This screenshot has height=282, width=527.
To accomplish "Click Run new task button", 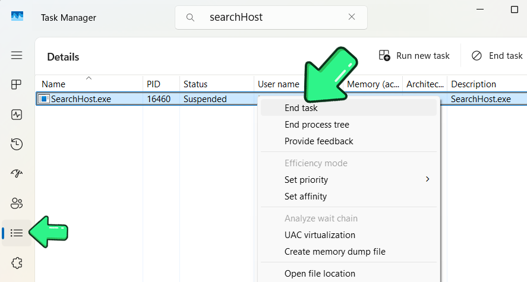I will [x=414, y=55].
